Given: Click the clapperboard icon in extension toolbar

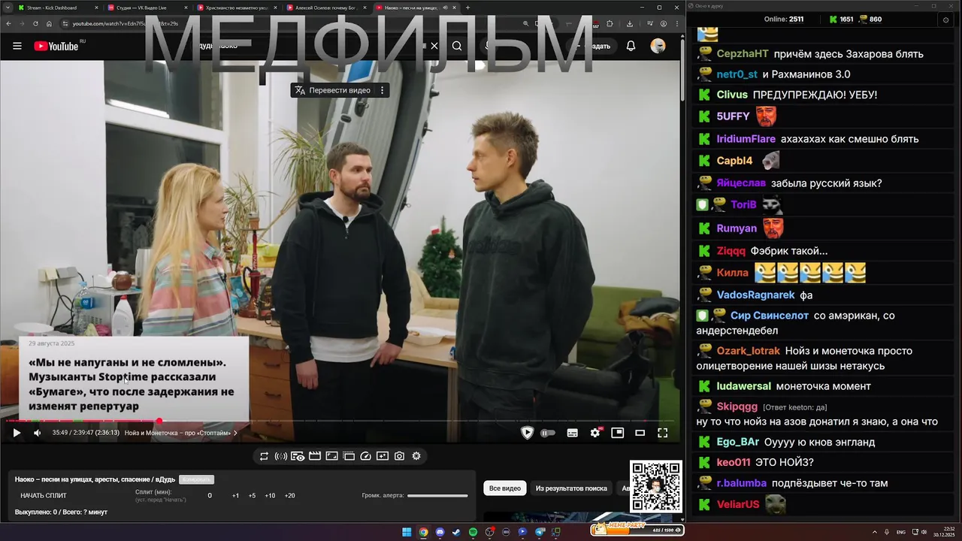Looking at the screenshot, I should 314,456.
